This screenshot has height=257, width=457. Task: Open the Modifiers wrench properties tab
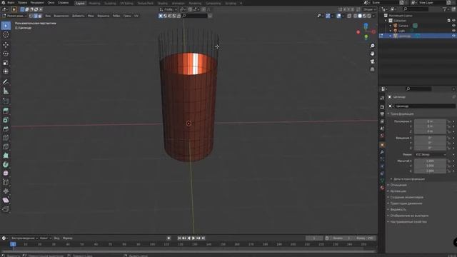(382, 152)
